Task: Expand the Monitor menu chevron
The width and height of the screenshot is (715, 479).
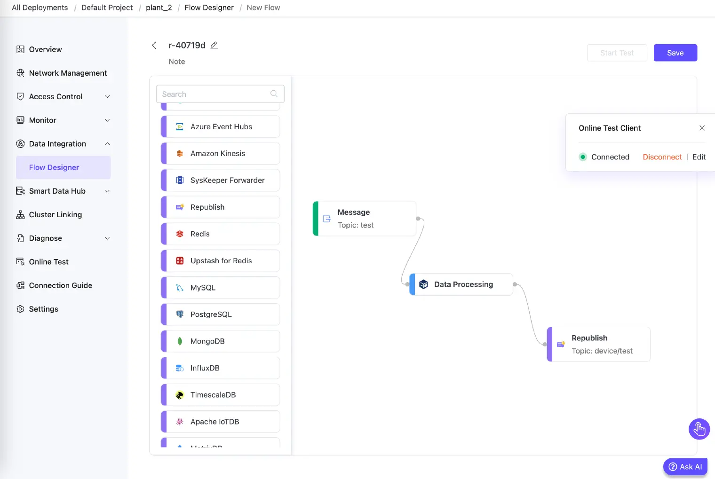Action: 107,120
